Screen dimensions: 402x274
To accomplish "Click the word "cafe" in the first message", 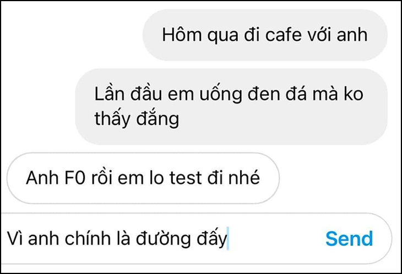I will pyautogui.click(x=283, y=35).
